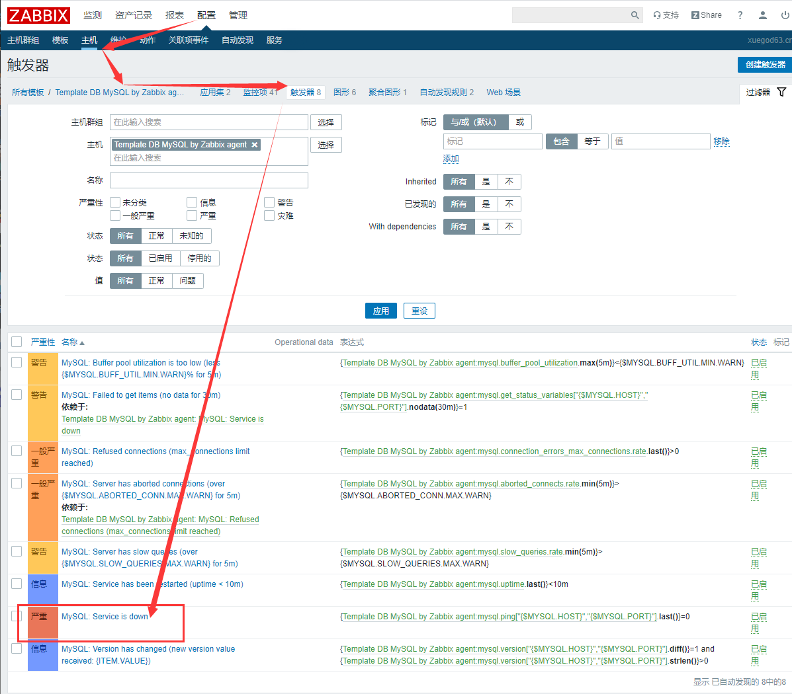Open MySQL: Service has been restarted trigger
This screenshot has height=694, width=792.
(x=152, y=584)
